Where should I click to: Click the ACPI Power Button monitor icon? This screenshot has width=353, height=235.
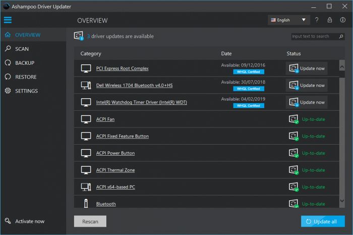point(86,153)
